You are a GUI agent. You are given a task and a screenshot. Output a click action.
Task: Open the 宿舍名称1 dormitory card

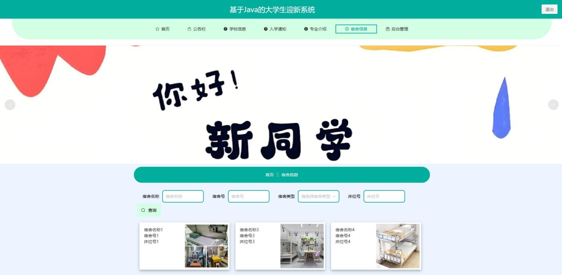[x=184, y=246]
